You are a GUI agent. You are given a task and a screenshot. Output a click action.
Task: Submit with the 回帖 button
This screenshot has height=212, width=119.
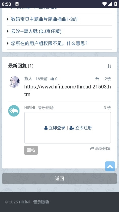pos(31,150)
